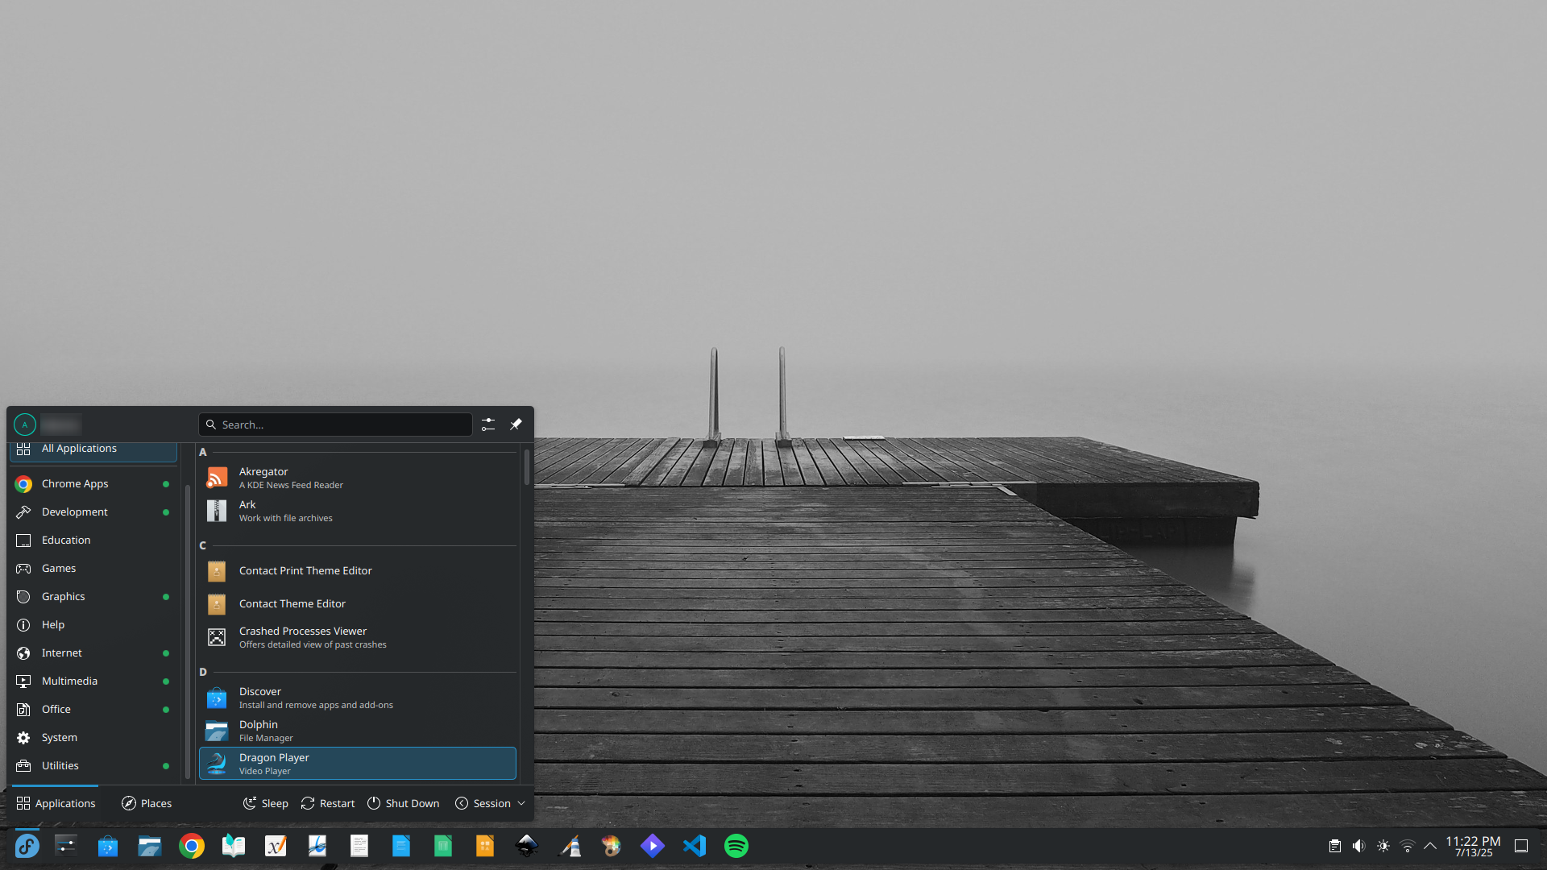This screenshot has width=1547, height=870.
Task: Open brightness and color tray icon
Action: pyautogui.click(x=1383, y=846)
